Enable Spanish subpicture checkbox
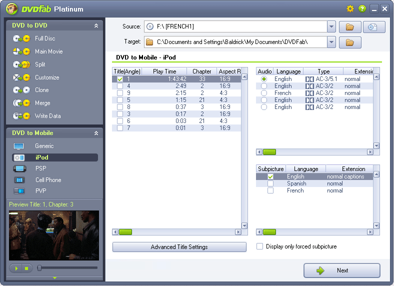 (x=270, y=183)
